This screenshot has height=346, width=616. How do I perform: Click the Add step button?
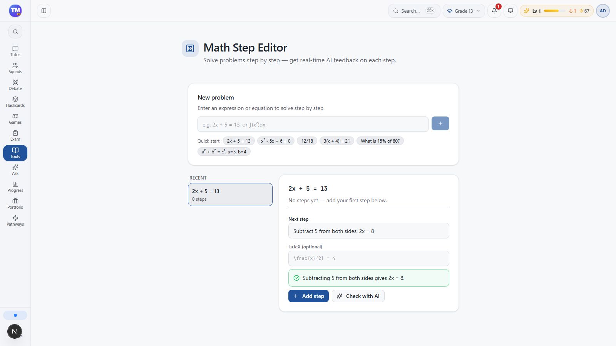tap(308, 296)
